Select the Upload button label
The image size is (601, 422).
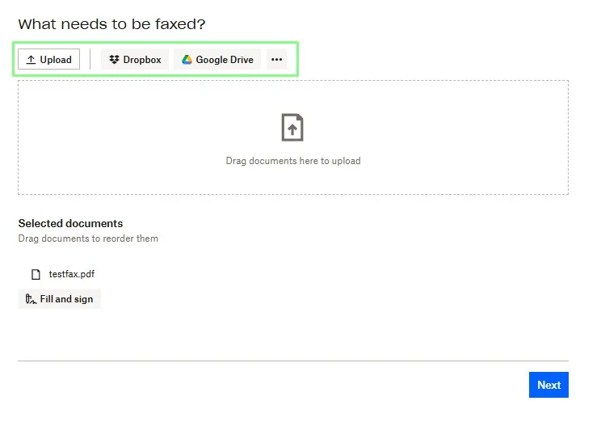tap(56, 60)
